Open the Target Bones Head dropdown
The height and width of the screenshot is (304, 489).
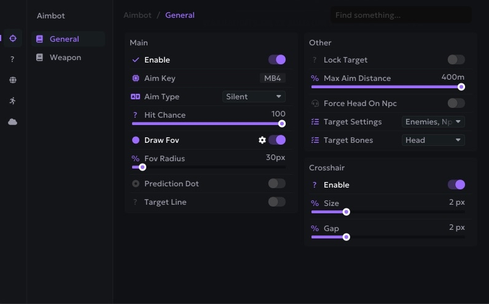point(433,140)
